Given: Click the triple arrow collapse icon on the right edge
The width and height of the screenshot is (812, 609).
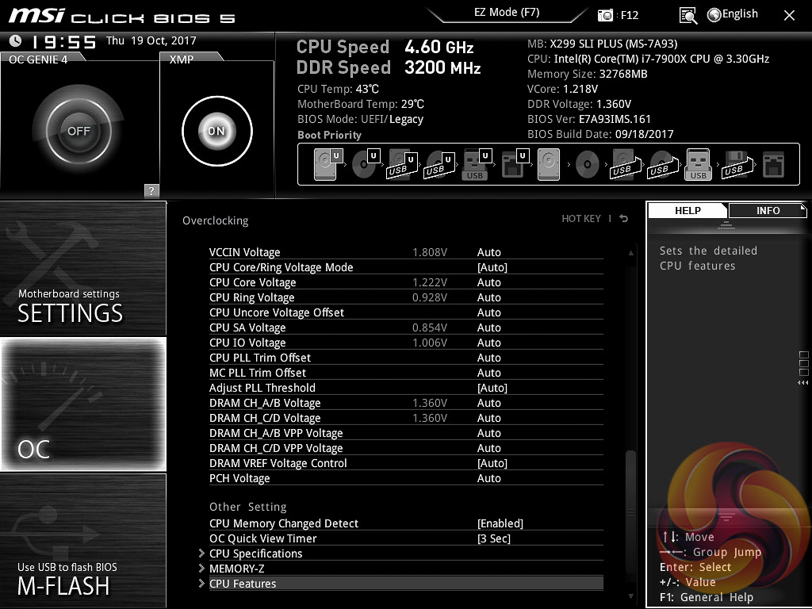Looking at the screenshot, I should (802, 383).
